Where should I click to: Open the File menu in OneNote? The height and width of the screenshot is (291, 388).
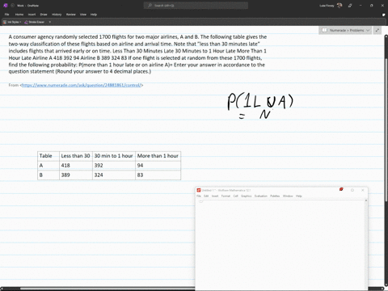pos(7,15)
